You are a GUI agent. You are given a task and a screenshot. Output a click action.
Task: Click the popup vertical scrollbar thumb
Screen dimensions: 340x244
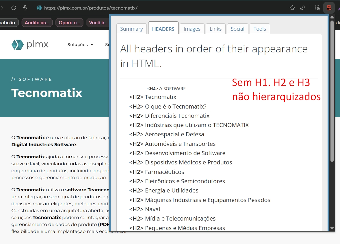click(x=332, y=91)
